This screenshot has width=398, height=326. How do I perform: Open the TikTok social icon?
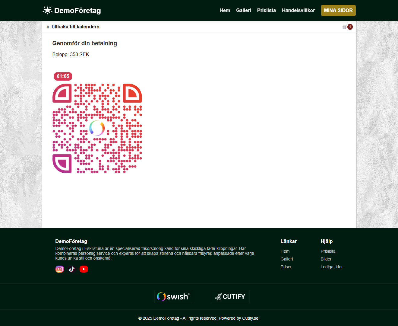(x=72, y=269)
